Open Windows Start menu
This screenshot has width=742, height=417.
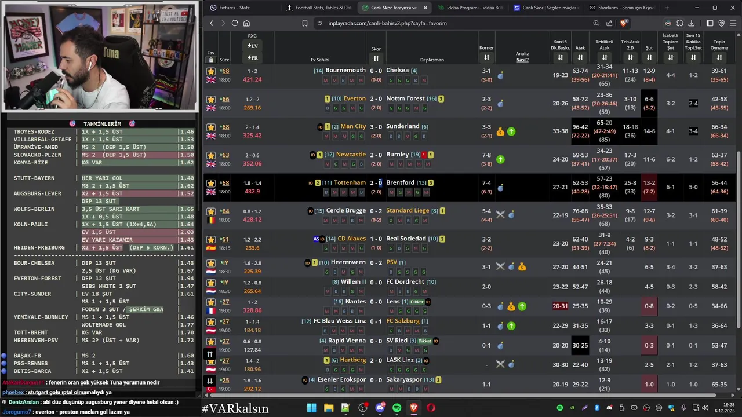click(311, 408)
